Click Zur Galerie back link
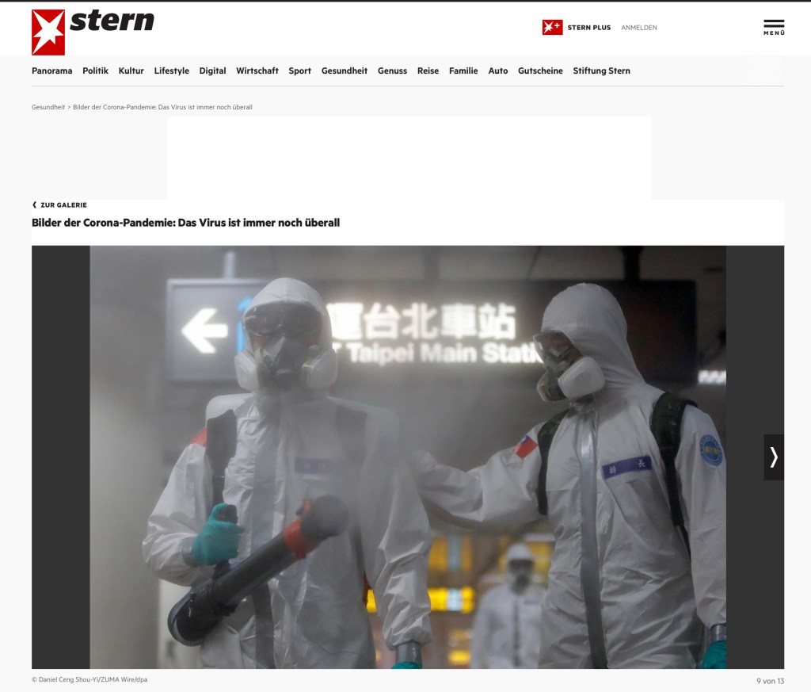The width and height of the screenshot is (811, 692). (59, 205)
